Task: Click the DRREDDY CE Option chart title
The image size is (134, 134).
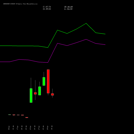Action: tap(20, 4)
